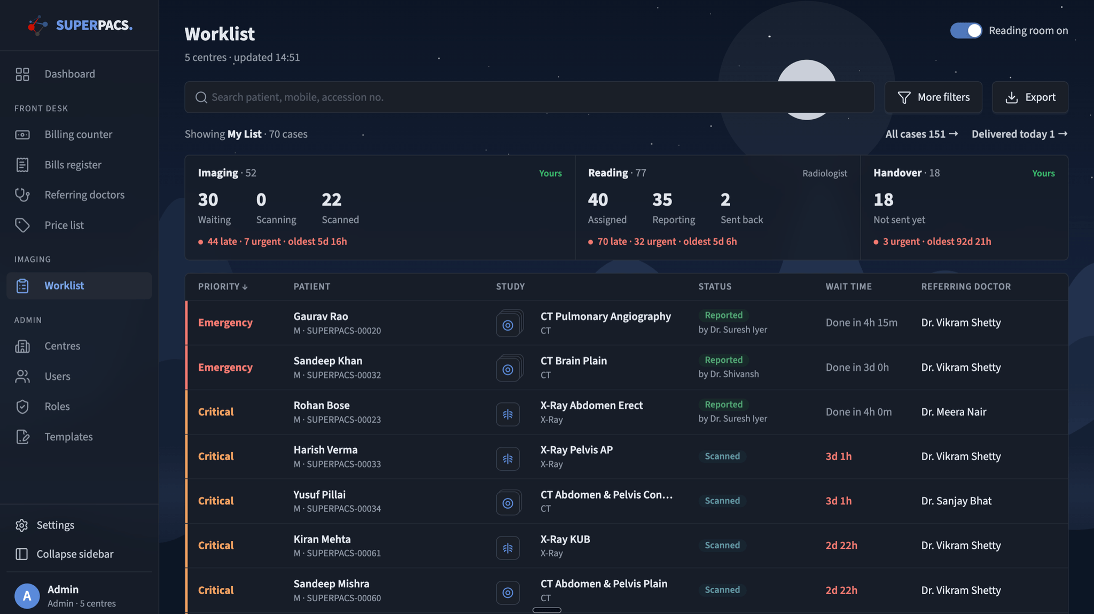Select patient name Sandeep Khan
The height and width of the screenshot is (614, 1094).
point(328,361)
